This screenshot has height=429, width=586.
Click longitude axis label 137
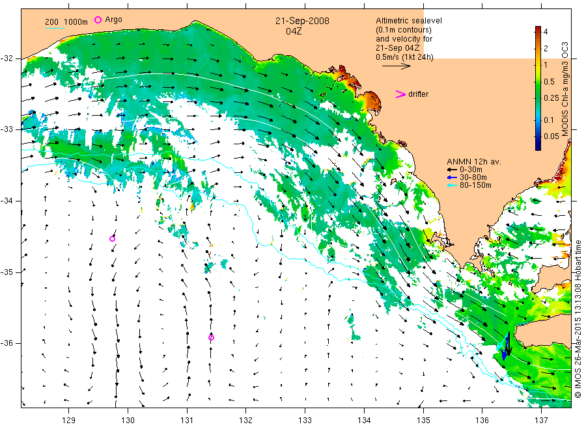541,420
